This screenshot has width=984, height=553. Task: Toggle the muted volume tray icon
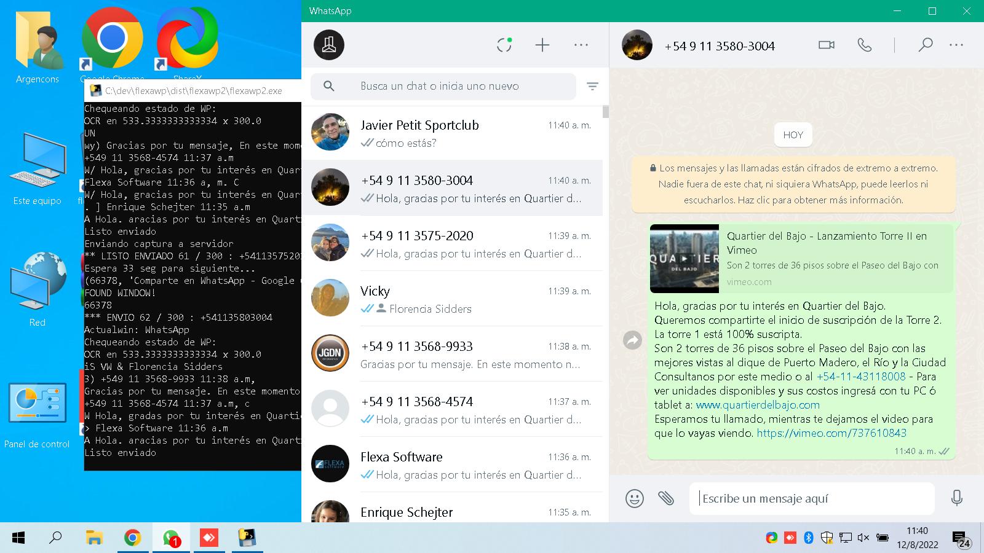863,538
